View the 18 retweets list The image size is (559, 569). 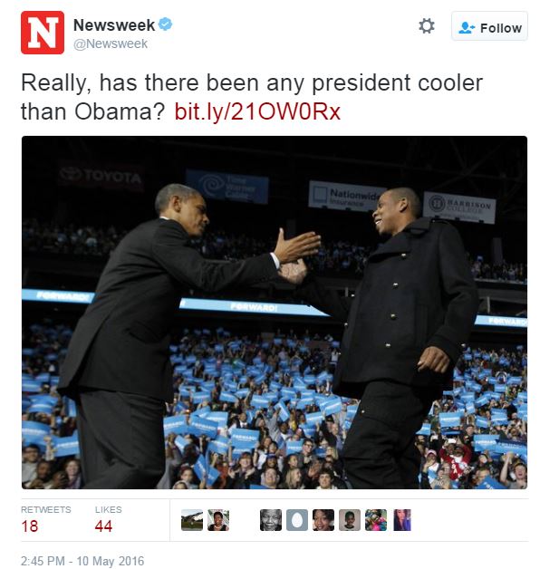pos(45,520)
